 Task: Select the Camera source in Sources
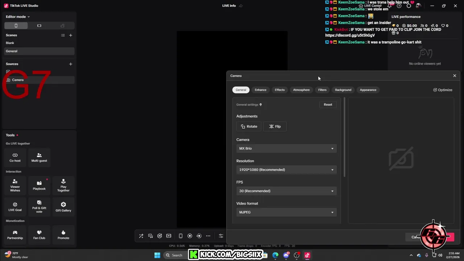coord(39,80)
